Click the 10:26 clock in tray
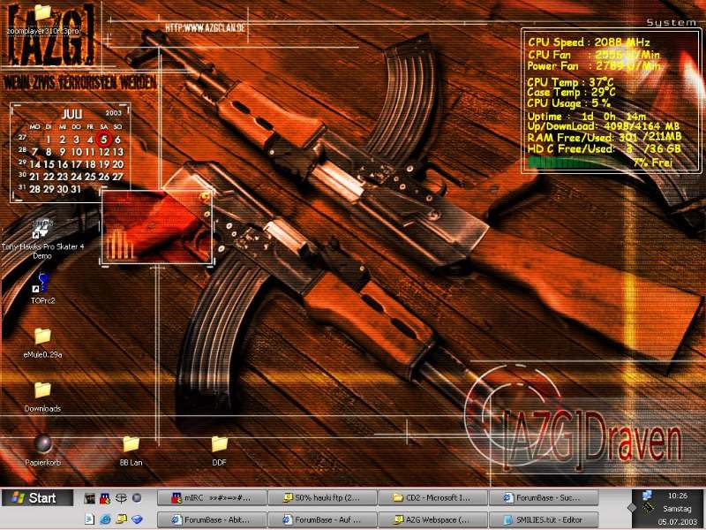Screen dimensions: 706x530 click(x=677, y=496)
